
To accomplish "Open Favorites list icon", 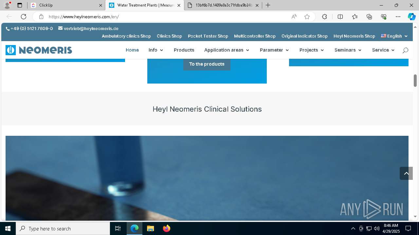I will [x=355, y=17].
